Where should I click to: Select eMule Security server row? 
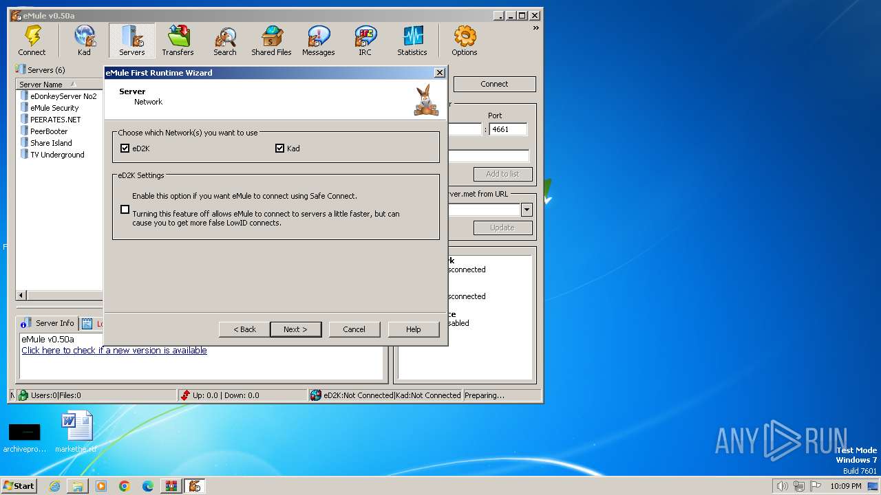[x=50, y=108]
